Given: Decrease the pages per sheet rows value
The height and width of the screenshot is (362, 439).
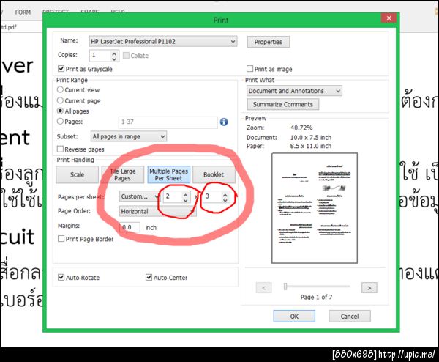Looking at the screenshot, I should 225,200.
